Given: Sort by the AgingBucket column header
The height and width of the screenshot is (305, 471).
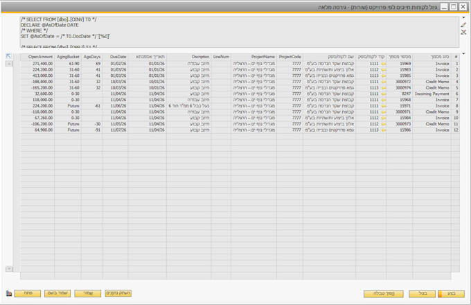Looking at the screenshot, I should point(68,57).
